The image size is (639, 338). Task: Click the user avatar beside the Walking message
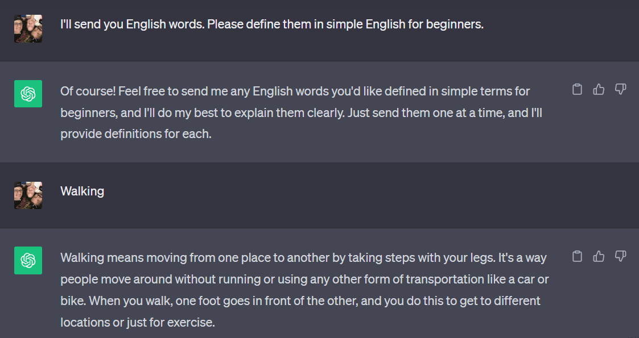point(28,195)
